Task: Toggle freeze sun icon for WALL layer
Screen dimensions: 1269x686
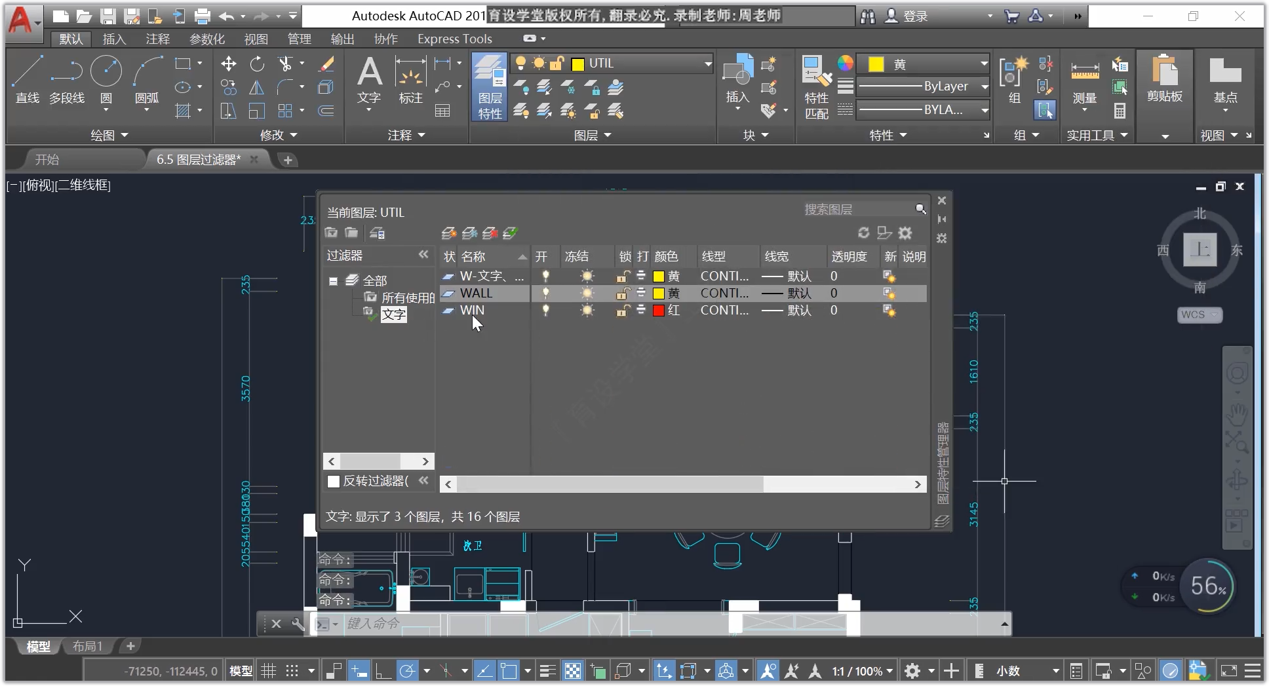Action: [x=587, y=293]
